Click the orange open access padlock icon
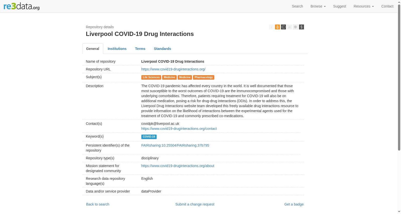Screen dimensions: 401x214 277,27
